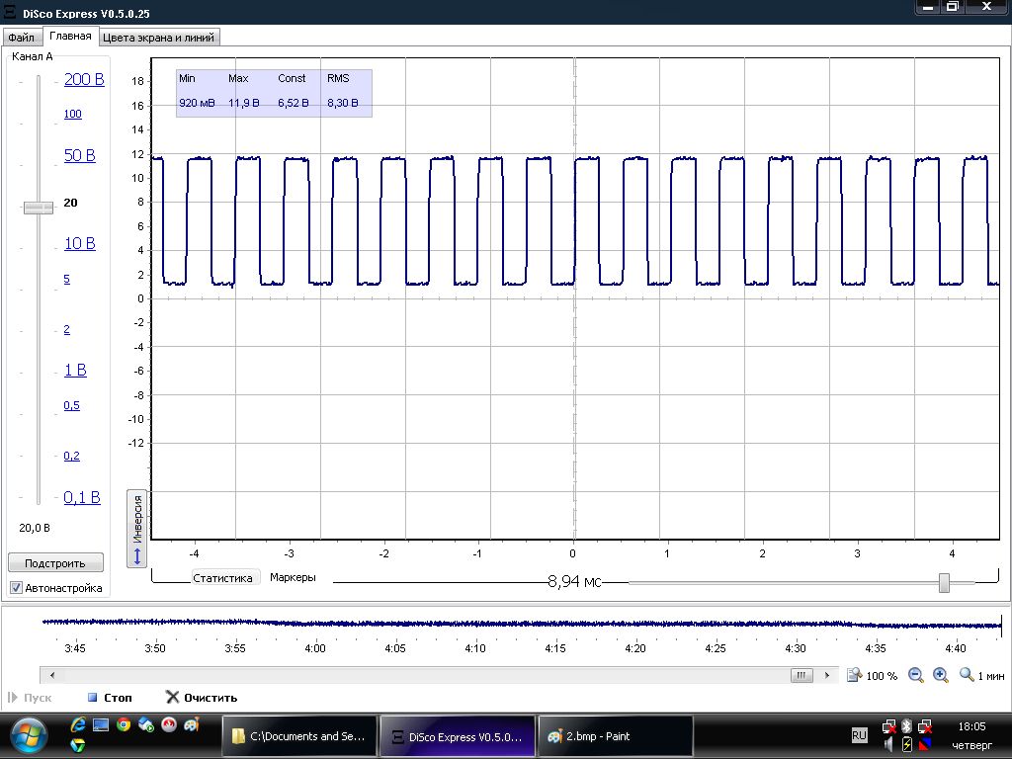Click the zoom in magnifier icon

click(x=941, y=675)
